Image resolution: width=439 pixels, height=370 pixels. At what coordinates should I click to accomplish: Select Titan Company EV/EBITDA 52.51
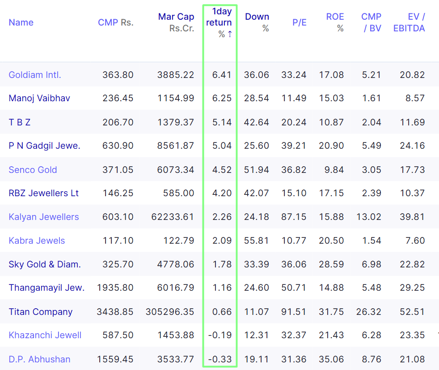413,312
